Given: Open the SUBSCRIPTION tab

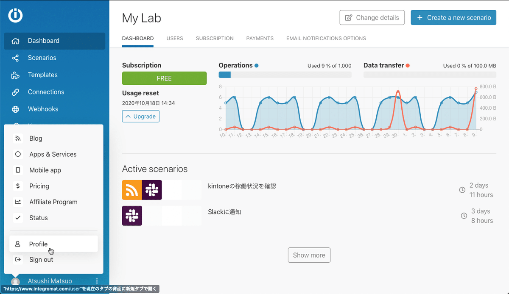Looking at the screenshot, I should (x=215, y=39).
